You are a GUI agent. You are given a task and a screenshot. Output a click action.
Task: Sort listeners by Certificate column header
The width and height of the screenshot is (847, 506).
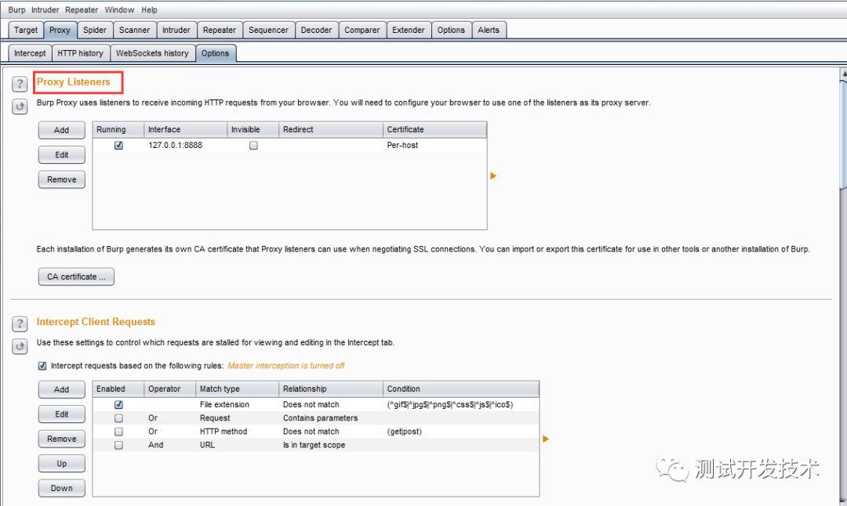coord(434,129)
